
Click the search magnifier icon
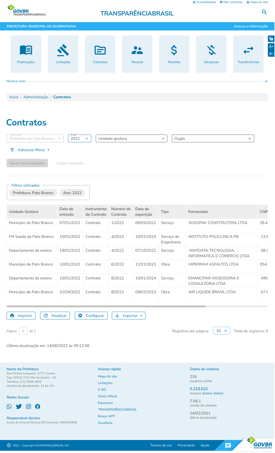point(264,12)
